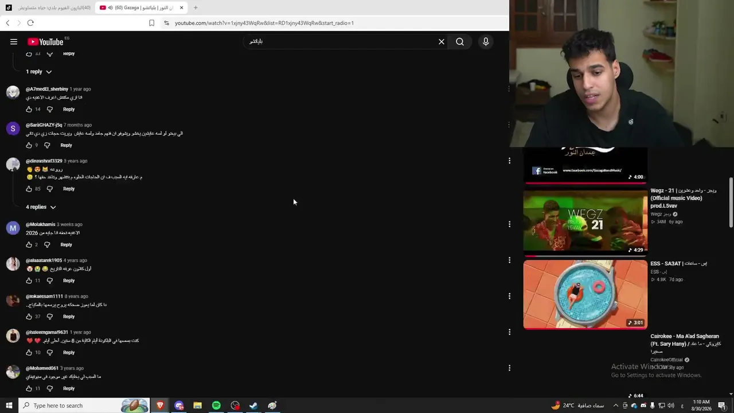This screenshot has height=413, width=734.
Task: Dislike the comment by @A7medEl_sherbiny
Action: (50, 109)
